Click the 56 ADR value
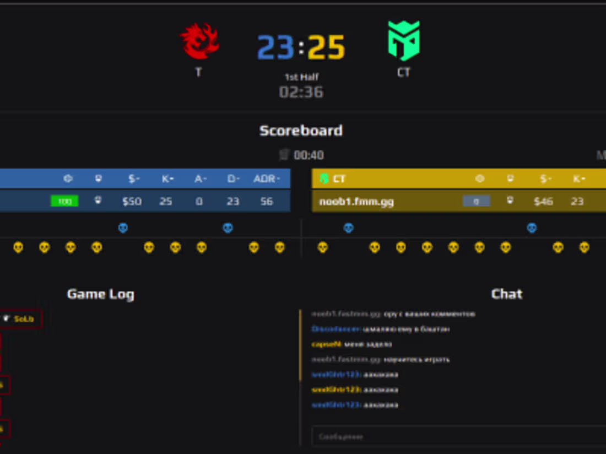This screenshot has width=606, height=454. click(x=267, y=201)
